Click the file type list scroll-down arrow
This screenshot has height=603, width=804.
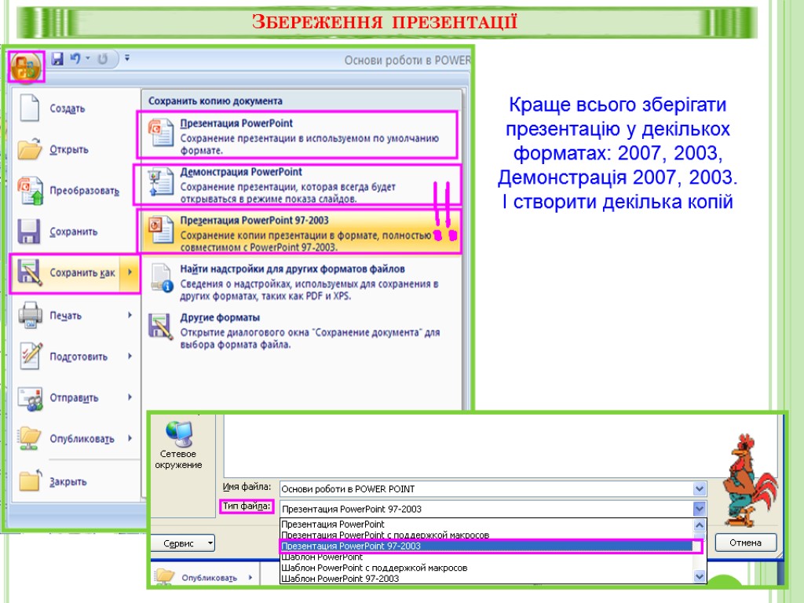click(700, 576)
